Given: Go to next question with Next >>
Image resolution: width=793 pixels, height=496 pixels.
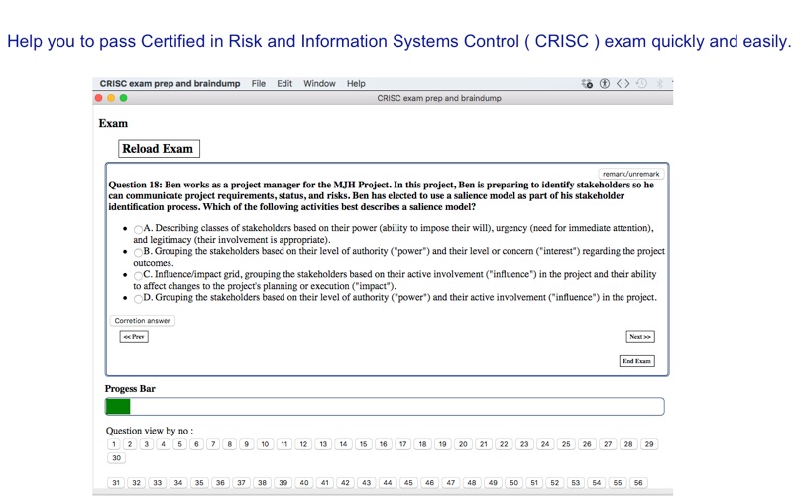Looking at the screenshot, I should pos(640,337).
